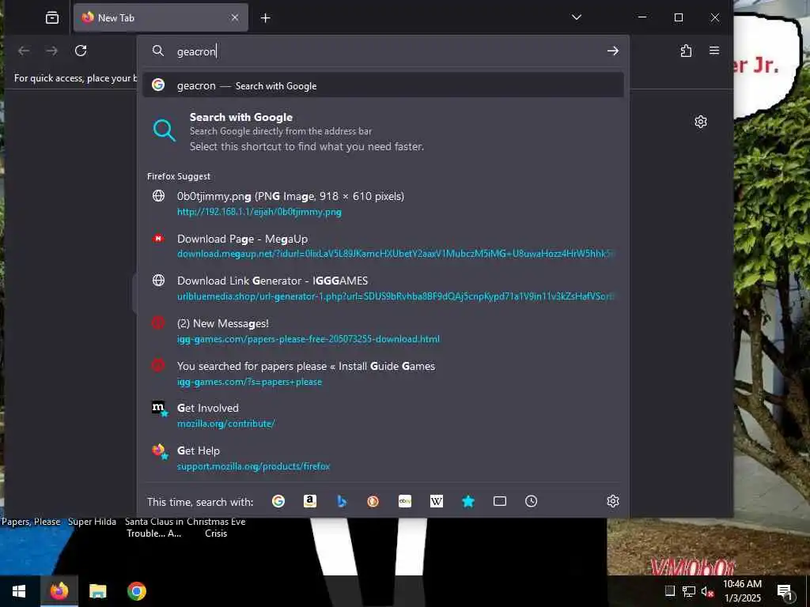The image size is (810, 607).
Task: Search this time with eBay icon
Action: coord(405,501)
